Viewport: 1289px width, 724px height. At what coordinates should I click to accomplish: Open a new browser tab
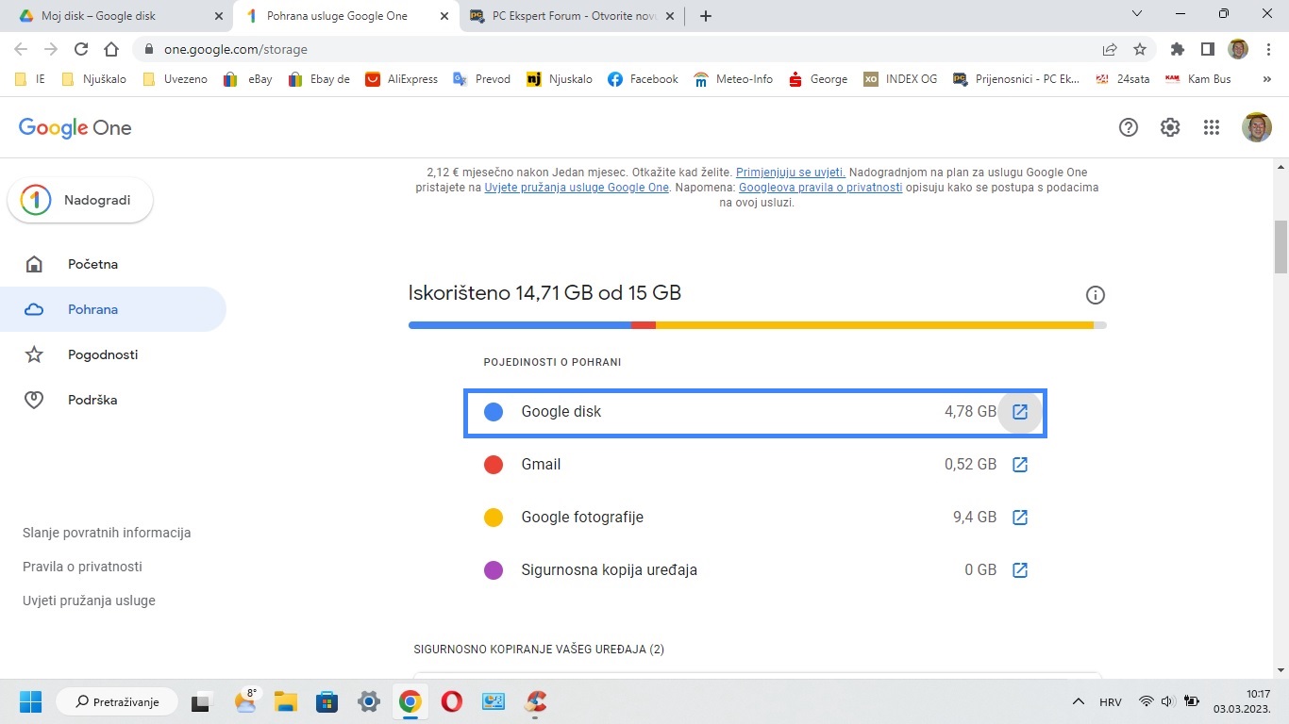pyautogui.click(x=706, y=16)
